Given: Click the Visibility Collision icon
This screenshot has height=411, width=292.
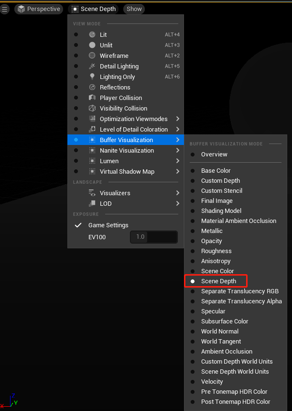Looking at the screenshot, I should click(x=92, y=108).
